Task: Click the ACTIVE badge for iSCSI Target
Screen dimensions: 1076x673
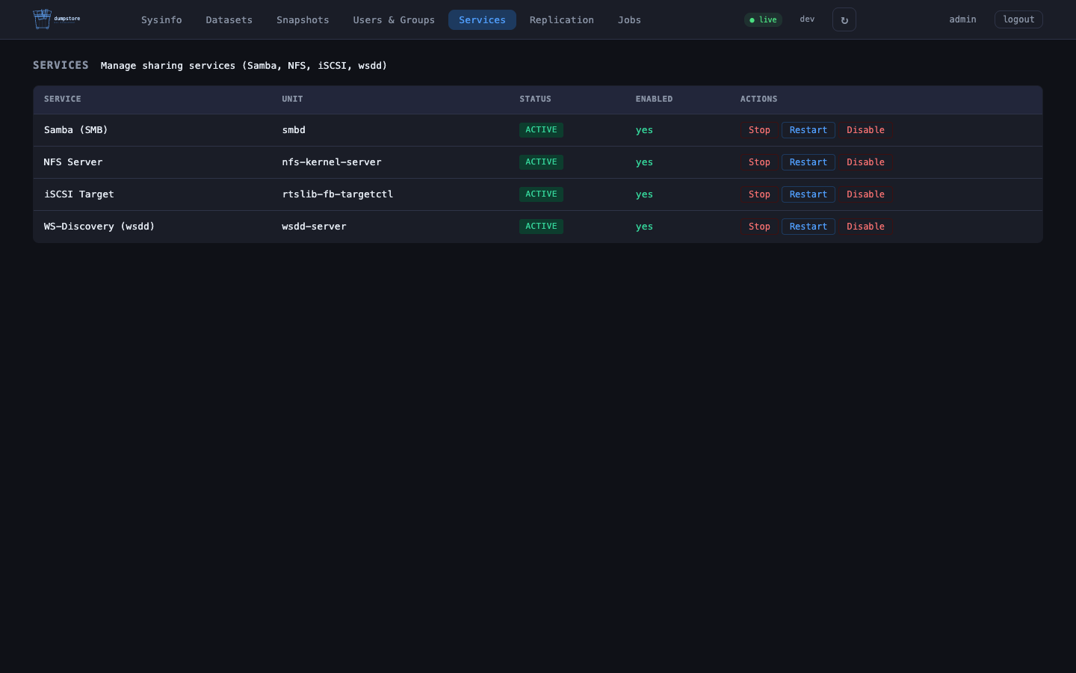Action: [x=541, y=194]
